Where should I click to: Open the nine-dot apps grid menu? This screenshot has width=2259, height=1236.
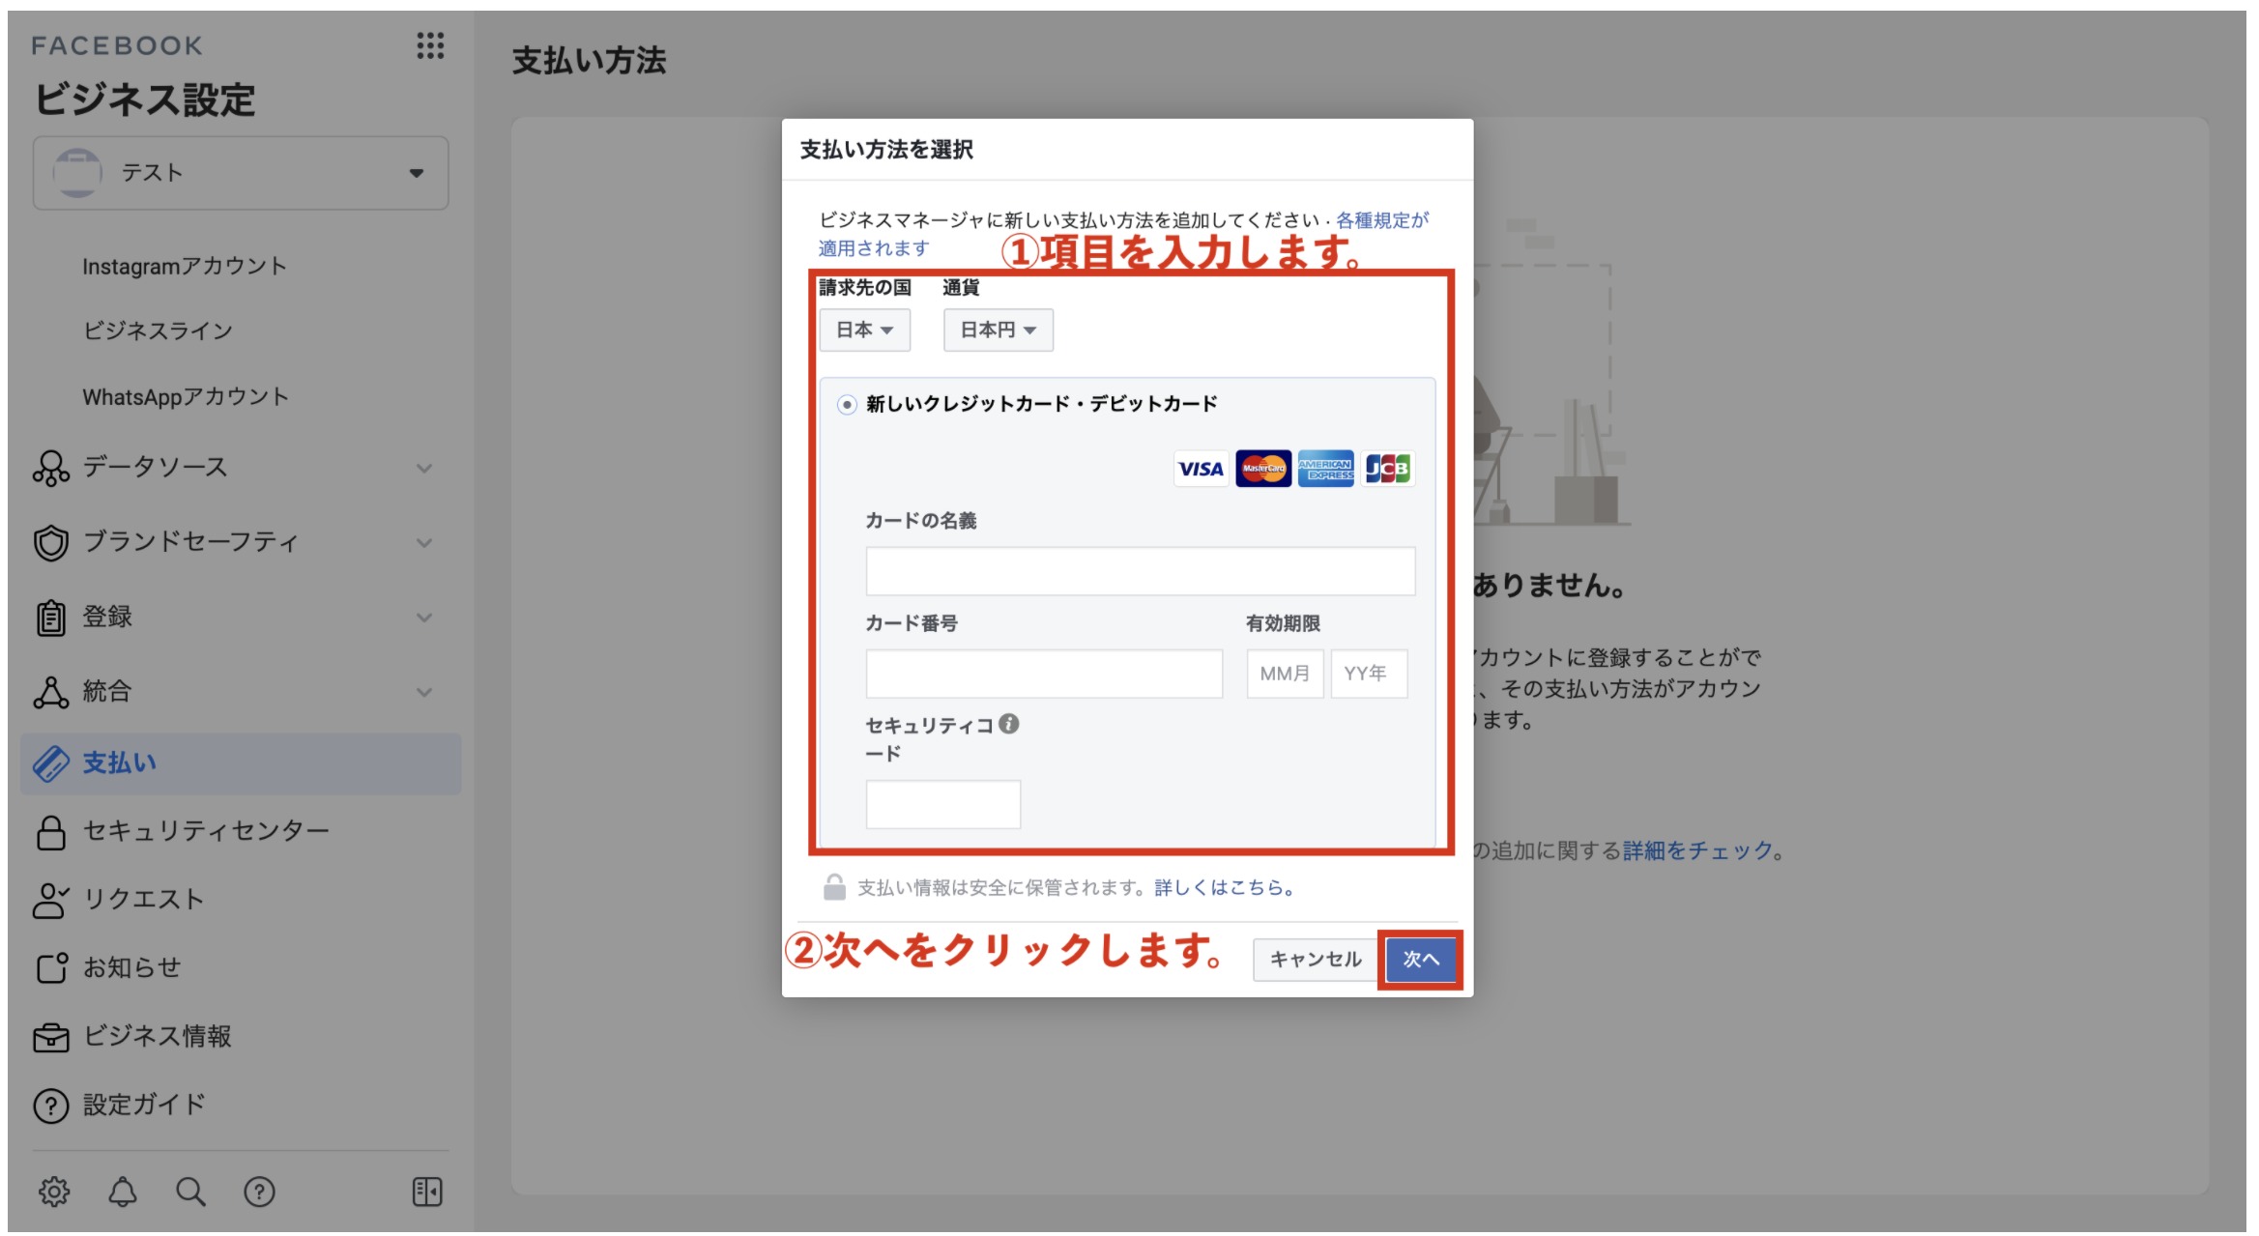click(430, 45)
